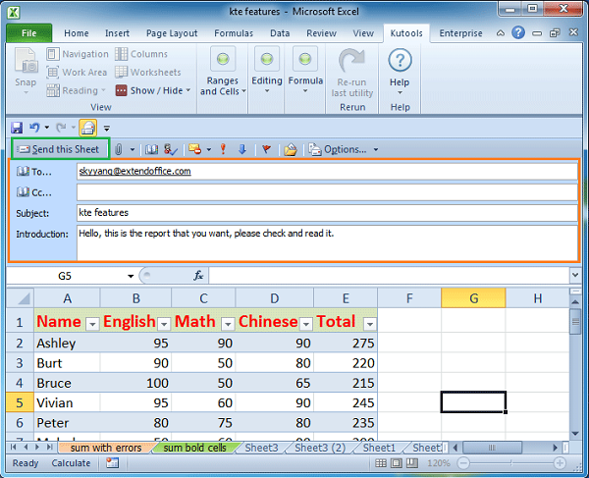The height and width of the screenshot is (478, 589).
Task: Click inside the To recipient field
Action: pyautogui.click(x=327, y=172)
